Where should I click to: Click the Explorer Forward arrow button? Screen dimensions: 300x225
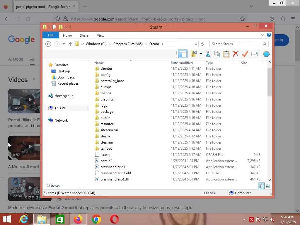pos(57,44)
